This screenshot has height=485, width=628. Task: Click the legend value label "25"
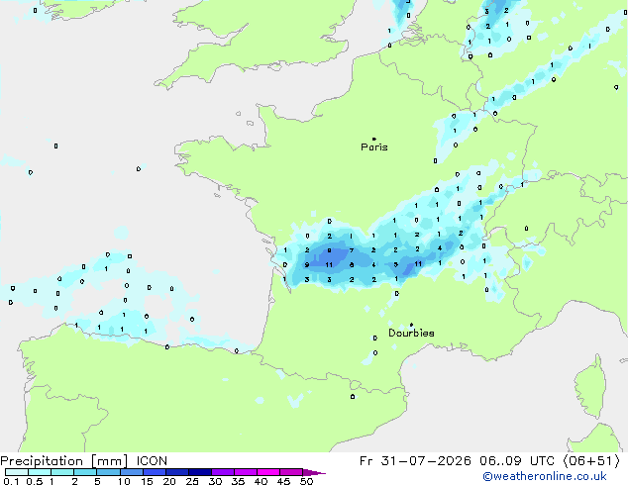pyautogui.click(x=192, y=481)
